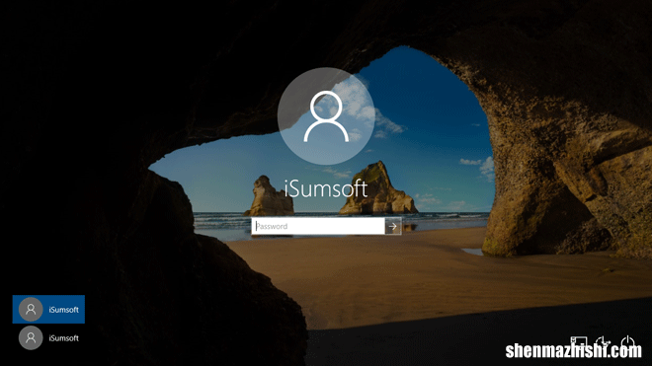This screenshot has width=652, height=366.
Task: Open the Power options icon
Action: [628, 342]
